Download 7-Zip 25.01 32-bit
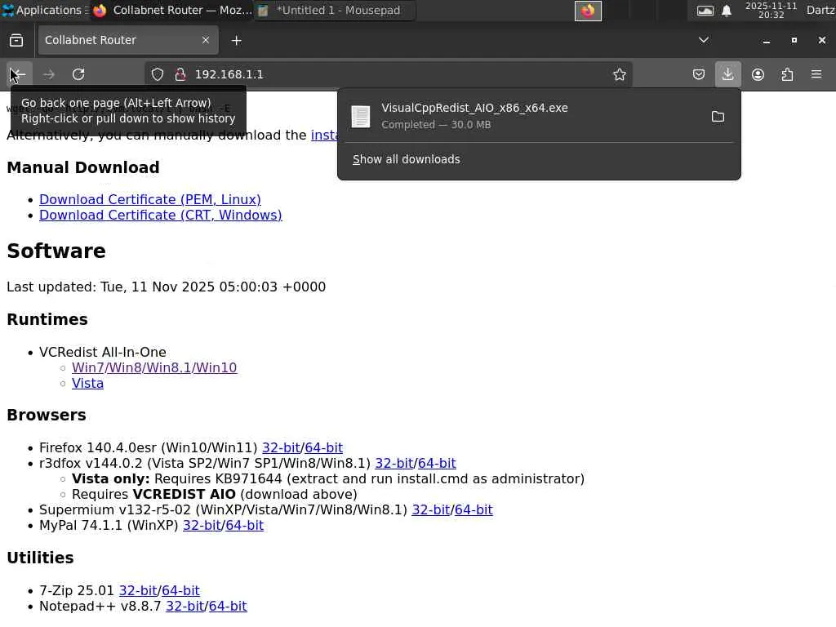 (138, 591)
